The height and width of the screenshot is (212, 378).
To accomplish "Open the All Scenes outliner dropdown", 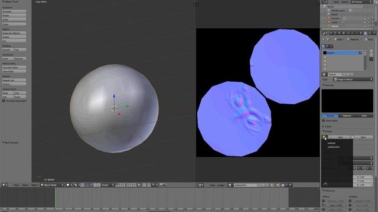I will pos(361,2).
